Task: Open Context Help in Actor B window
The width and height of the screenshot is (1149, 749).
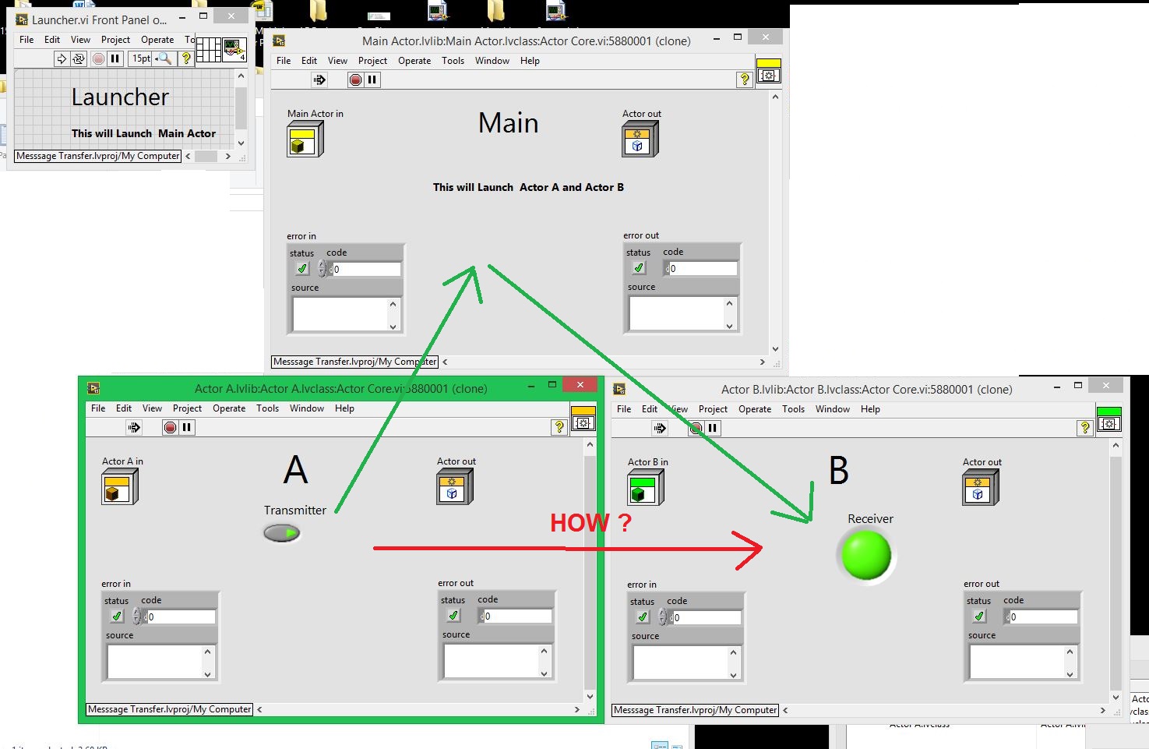Action: (x=1084, y=428)
